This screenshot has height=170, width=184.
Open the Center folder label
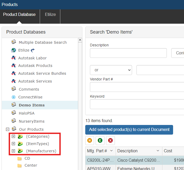click(x=31, y=165)
